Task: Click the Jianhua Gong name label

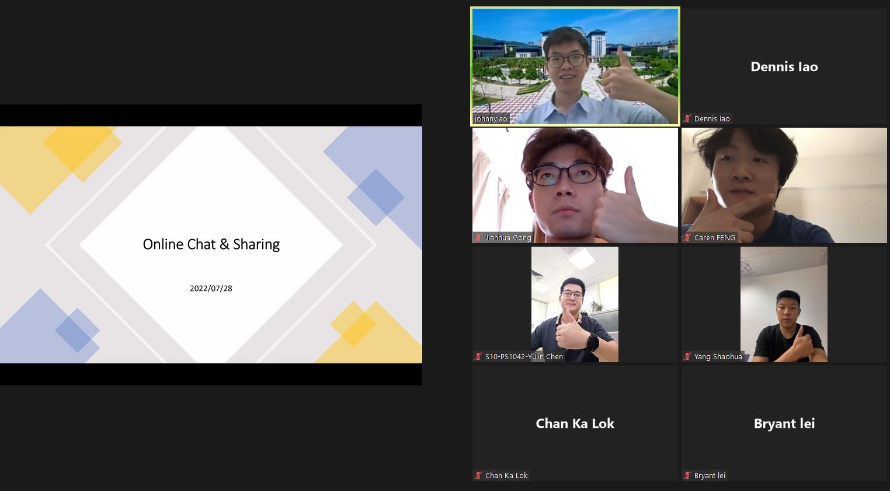Action: (508, 237)
